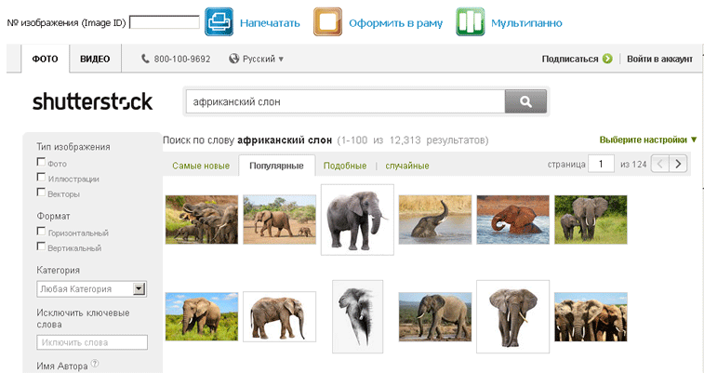
Task: Open the Русский language selector
Action: (257, 59)
